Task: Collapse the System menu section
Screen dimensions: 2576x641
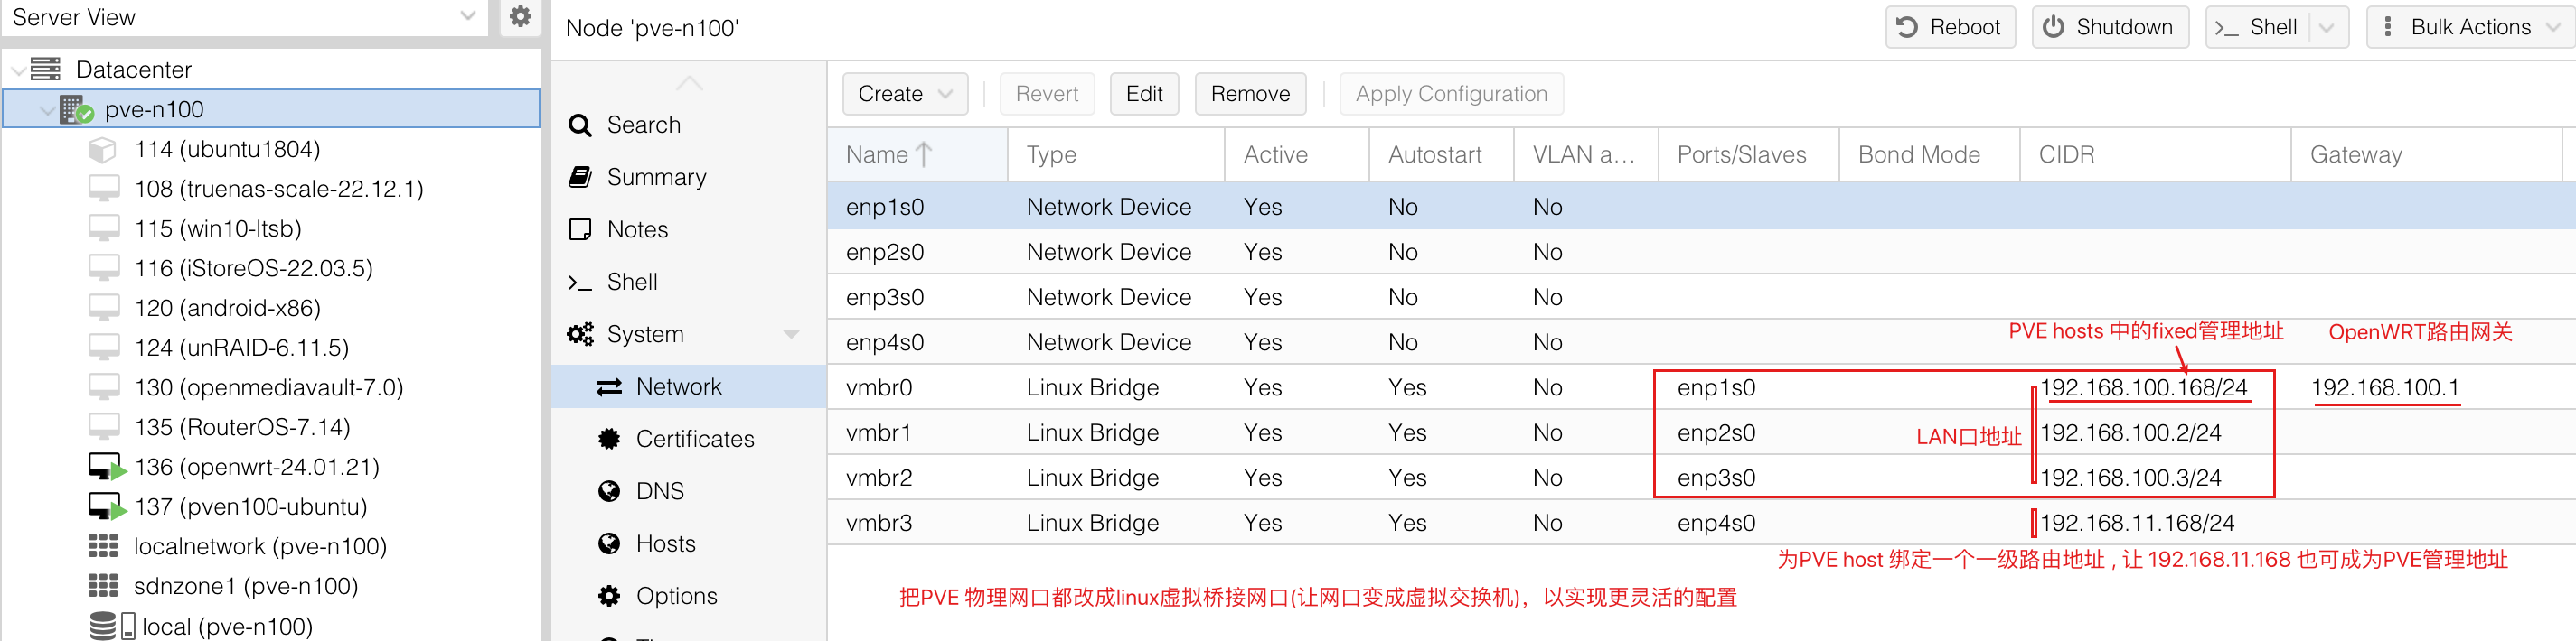Action: (791, 334)
